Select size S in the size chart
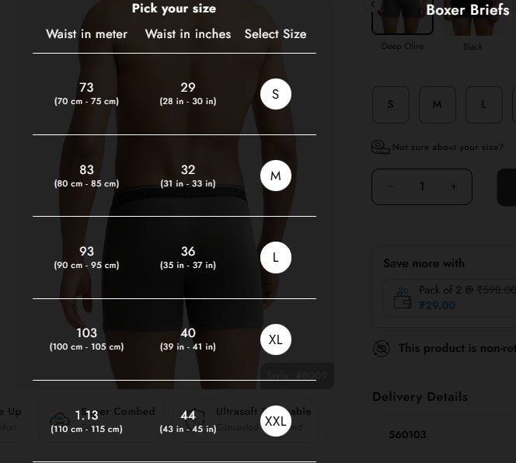 coord(275,95)
